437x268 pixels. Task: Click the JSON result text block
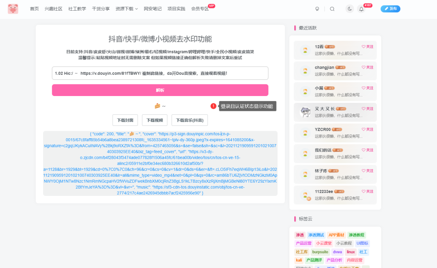tap(160, 163)
